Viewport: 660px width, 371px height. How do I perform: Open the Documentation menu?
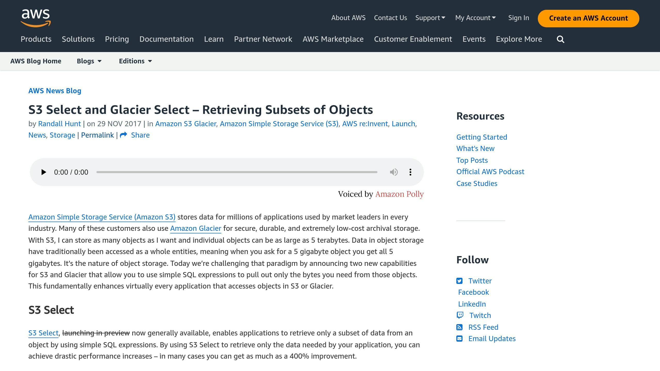[167, 39]
